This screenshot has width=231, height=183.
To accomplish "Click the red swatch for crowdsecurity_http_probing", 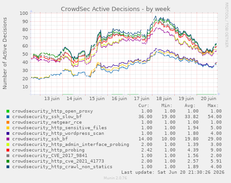I will [x=8, y=150].
